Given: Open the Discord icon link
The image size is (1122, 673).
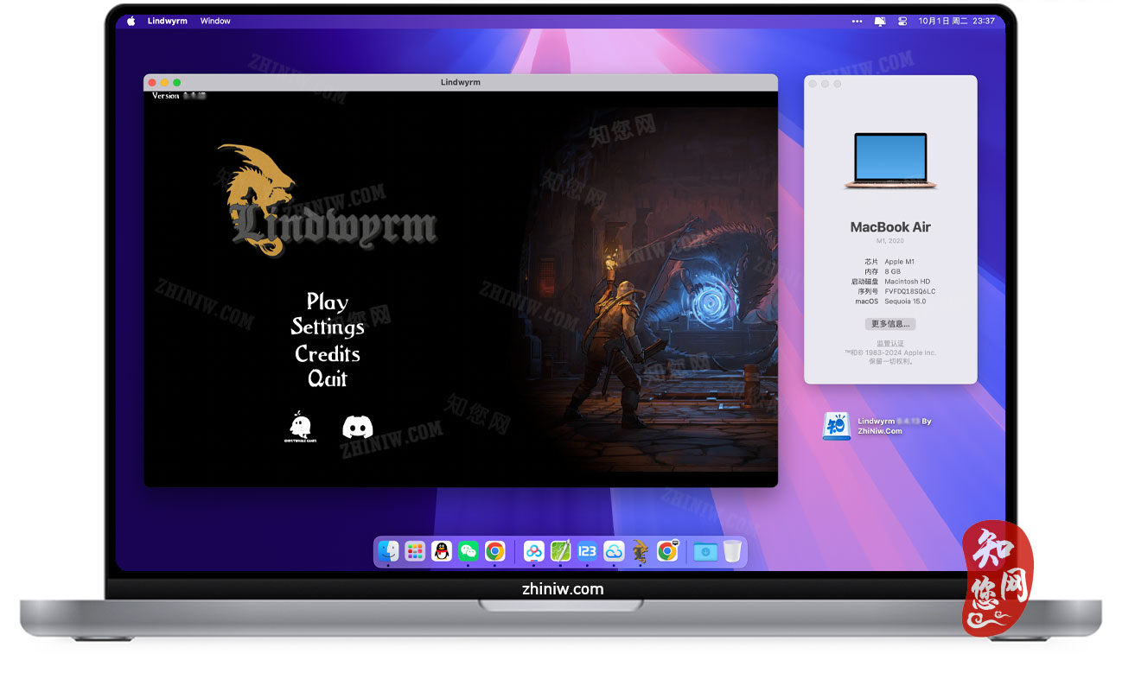Looking at the screenshot, I should [358, 427].
